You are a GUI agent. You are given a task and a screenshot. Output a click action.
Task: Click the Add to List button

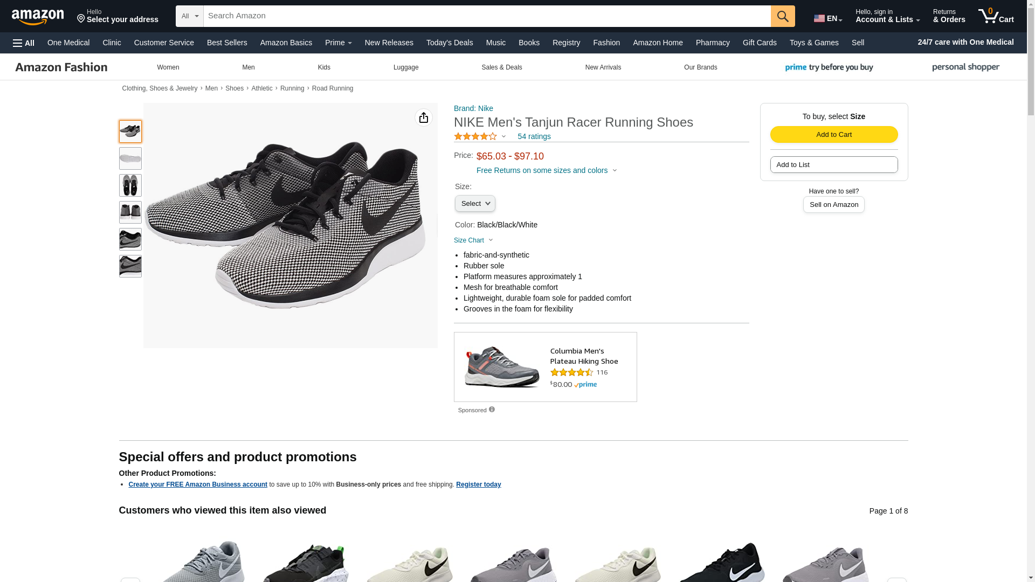pos(833,165)
